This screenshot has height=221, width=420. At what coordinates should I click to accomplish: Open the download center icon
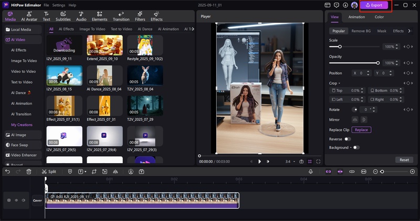pyautogui.click(x=345, y=5)
